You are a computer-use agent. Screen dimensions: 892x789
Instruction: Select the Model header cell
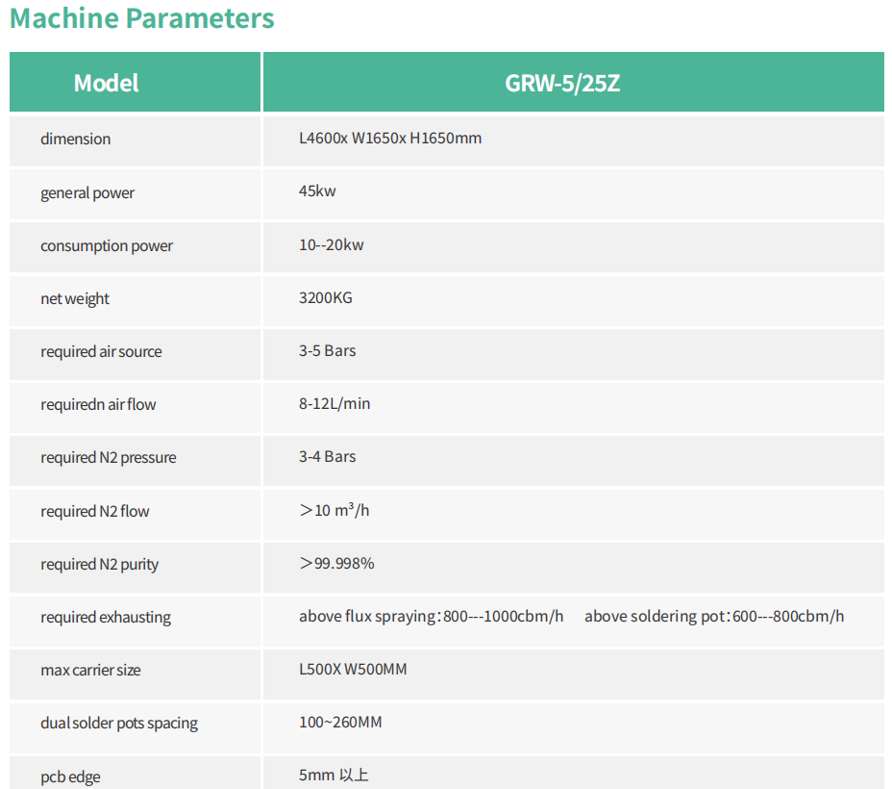pos(135,82)
